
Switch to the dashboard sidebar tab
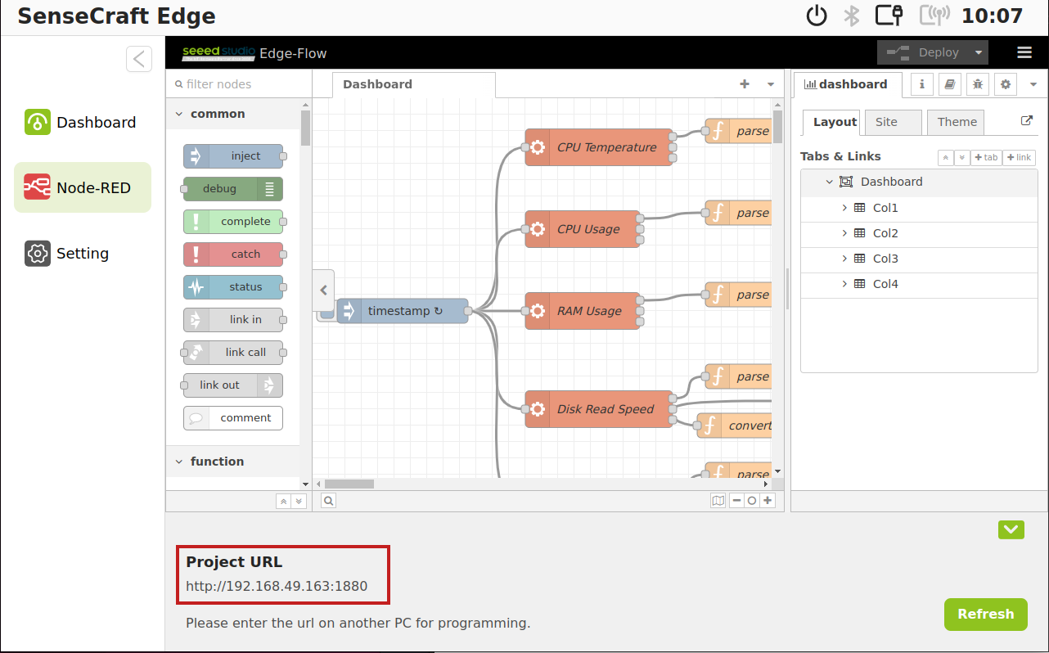(848, 84)
